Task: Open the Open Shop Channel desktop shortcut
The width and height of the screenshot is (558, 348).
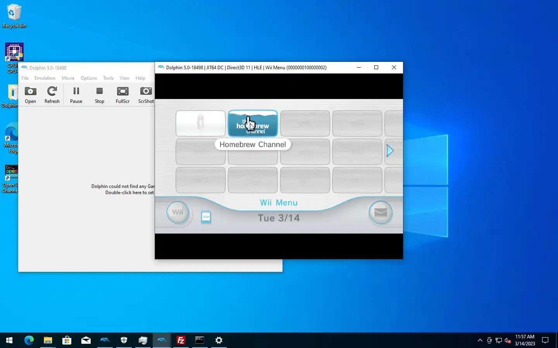Action: 10,179
